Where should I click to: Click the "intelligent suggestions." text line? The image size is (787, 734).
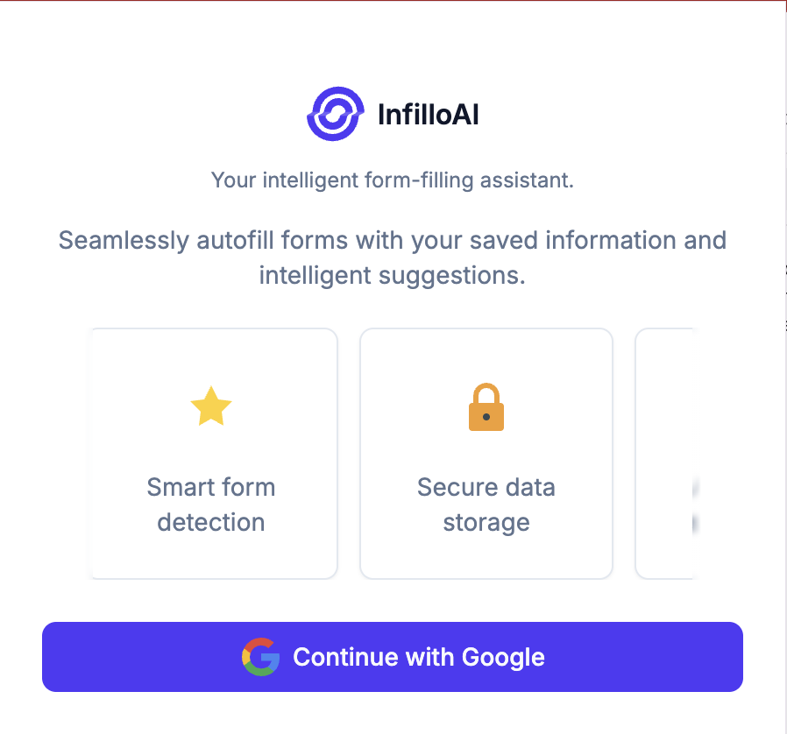click(x=393, y=275)
